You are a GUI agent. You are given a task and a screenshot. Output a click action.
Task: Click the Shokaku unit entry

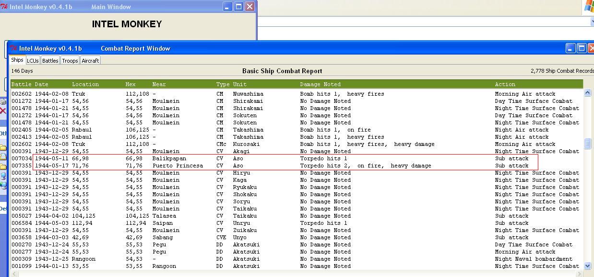click(x=245, y=194)
